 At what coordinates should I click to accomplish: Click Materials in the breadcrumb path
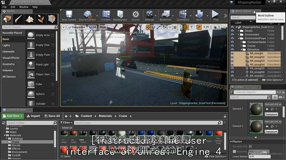[x=105, y=116]
